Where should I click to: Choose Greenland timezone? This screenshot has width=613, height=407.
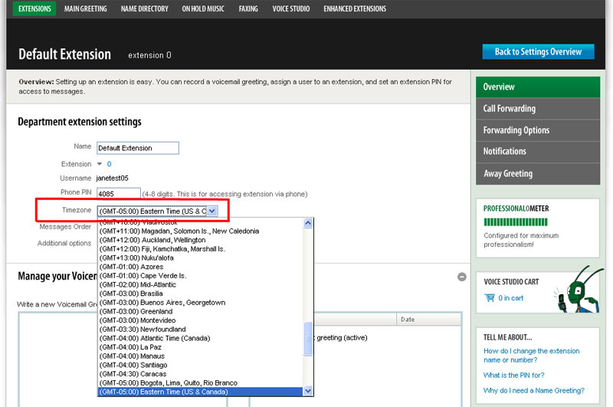coord(200,312)
